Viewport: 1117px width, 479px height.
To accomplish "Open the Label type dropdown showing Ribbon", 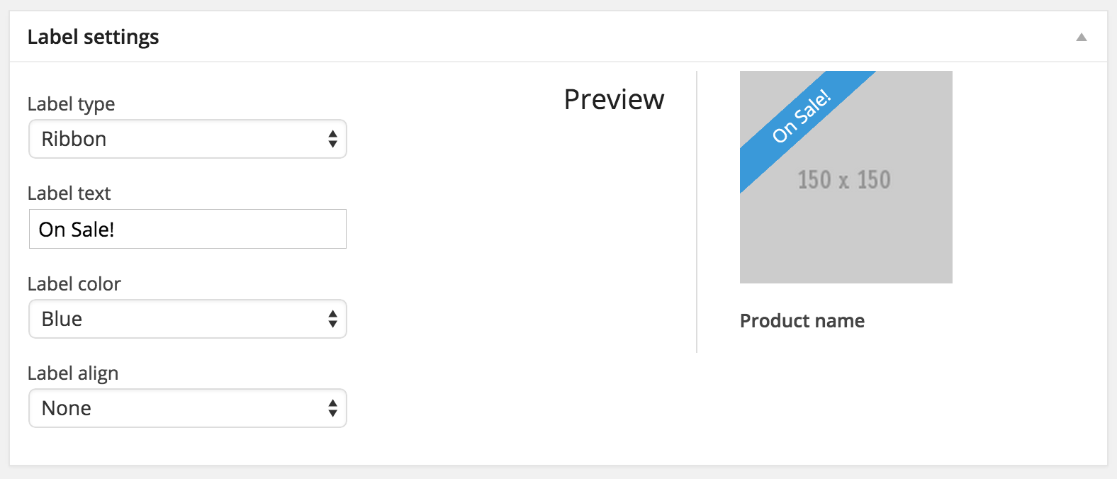I will (177, 139).
